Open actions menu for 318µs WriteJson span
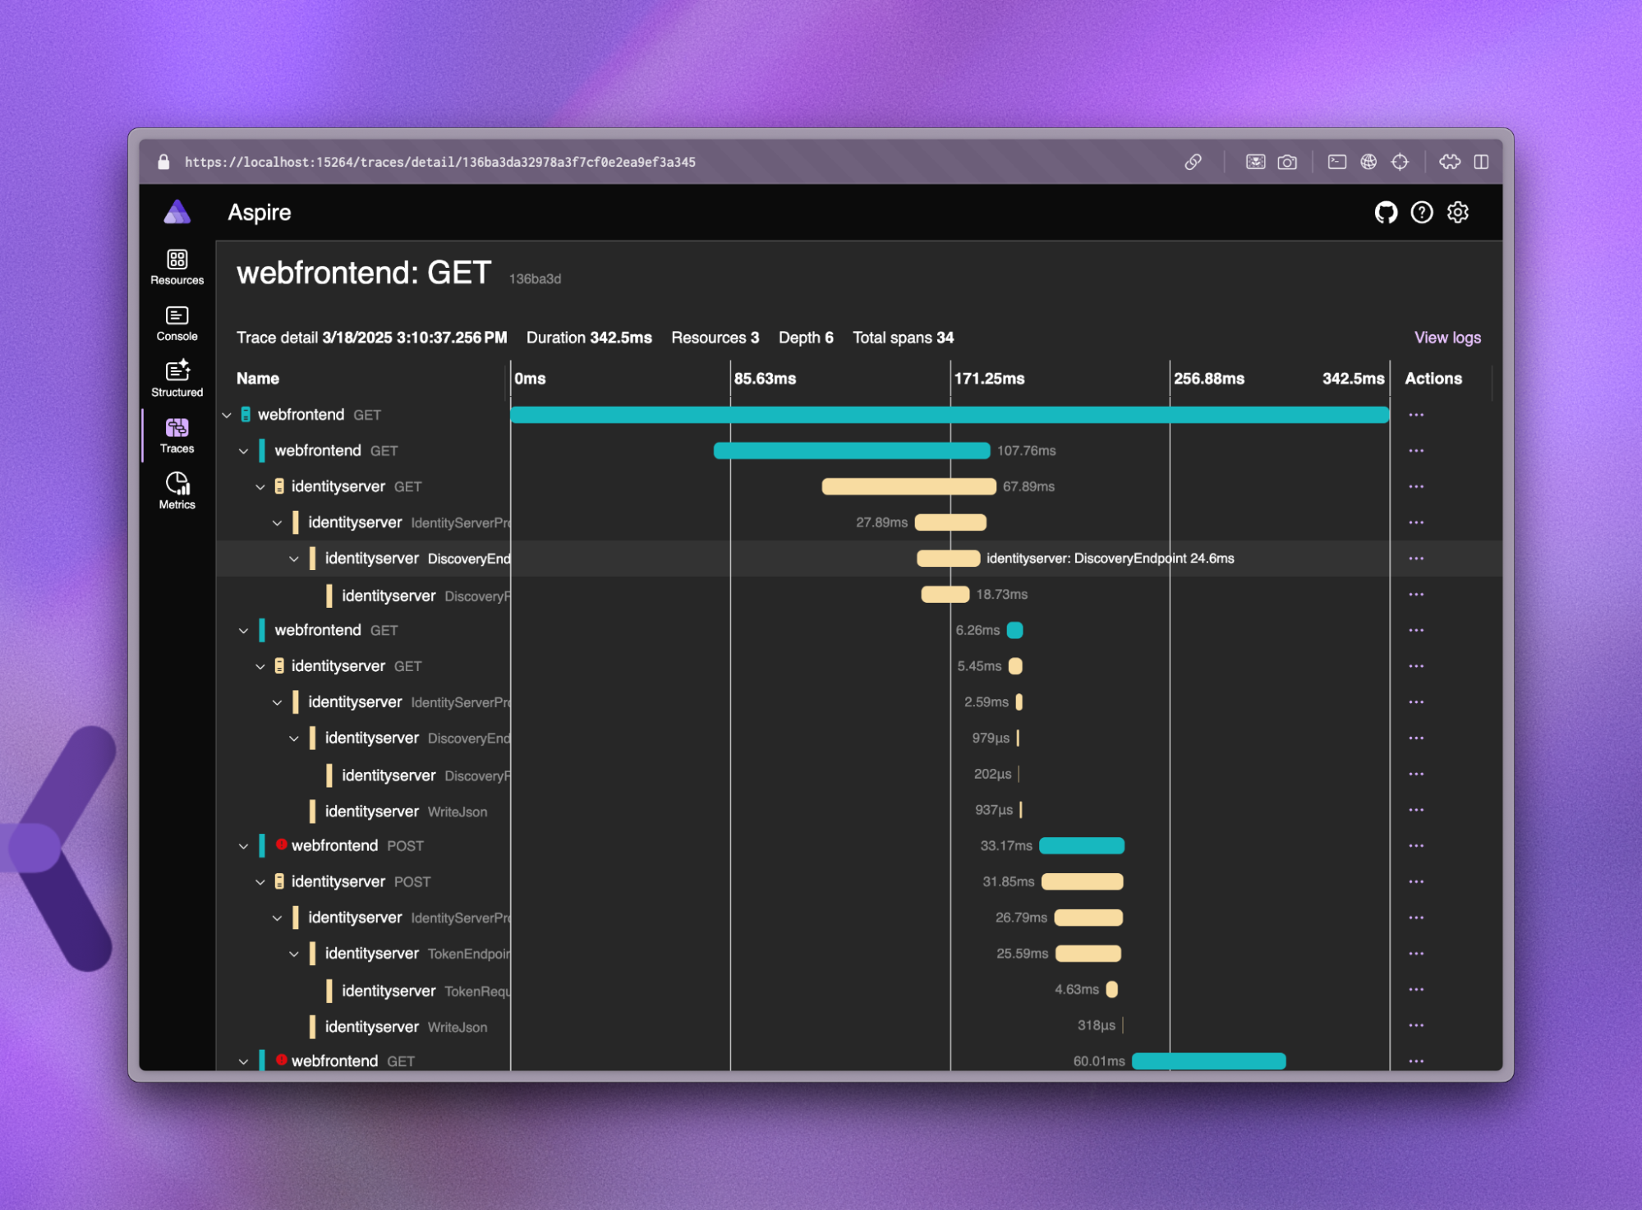Viewport: 1642px width, 1210px height. tap(1416, 1025)
